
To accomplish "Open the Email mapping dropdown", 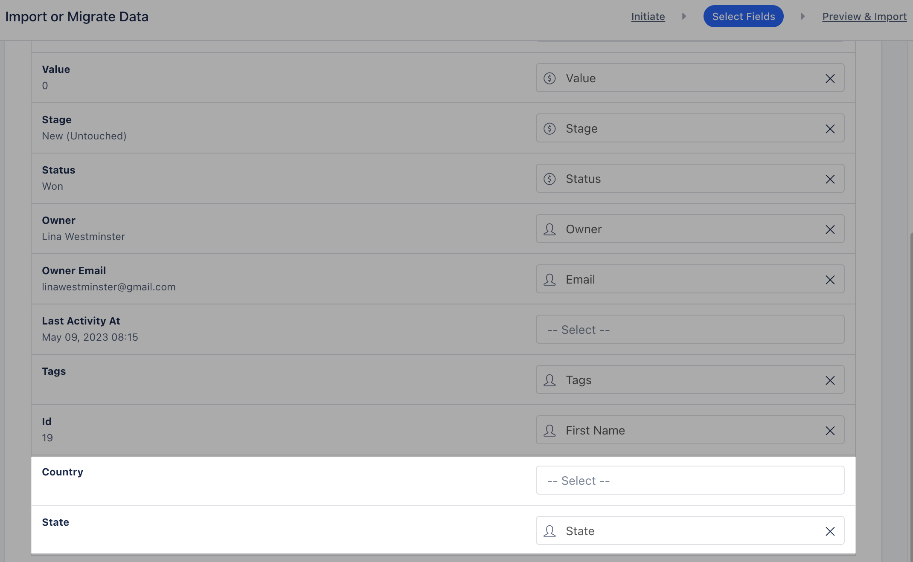I will pyautogui.click(x=690, y=279).
